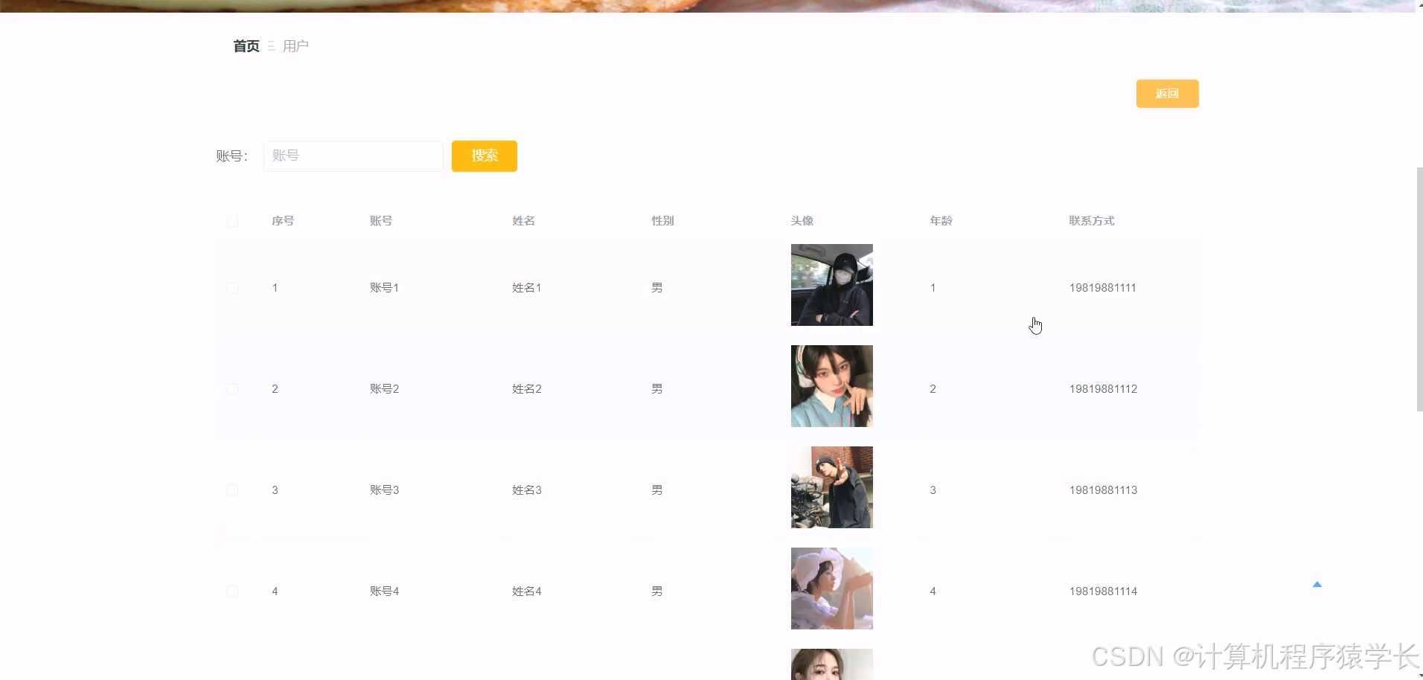This screenshot has width=1423, height=680.
Task: Open the avatar thumbnail of 姓名3
Action: [831, 487]
